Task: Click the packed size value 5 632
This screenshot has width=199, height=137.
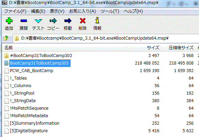Action: tap(188, 131)
